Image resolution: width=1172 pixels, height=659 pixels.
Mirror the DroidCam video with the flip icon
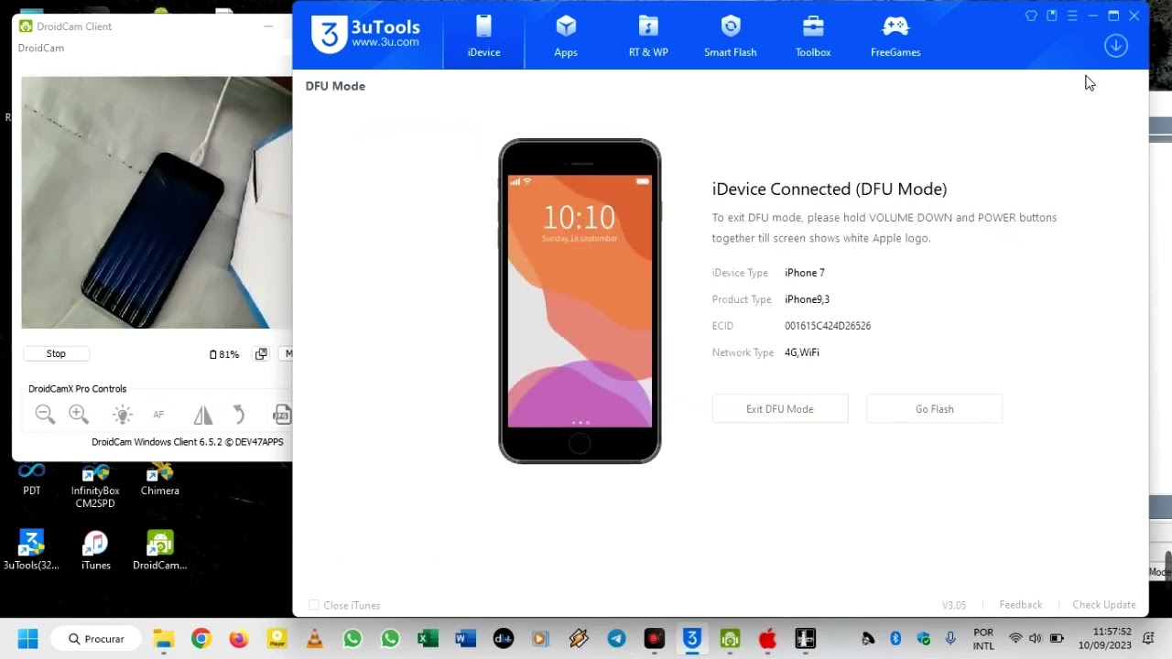202,415
